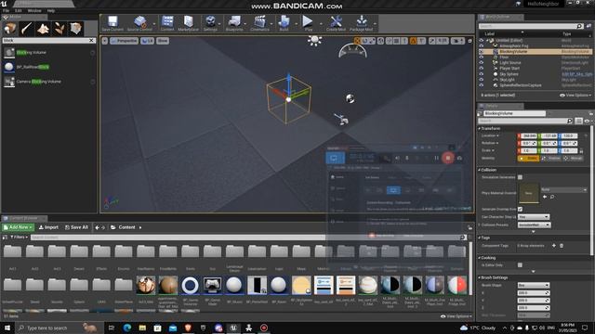Click the Blueprints toolbar icon
Image resolution: width=595 pixels, height=334 pixels.
click(x=234, y=23)
